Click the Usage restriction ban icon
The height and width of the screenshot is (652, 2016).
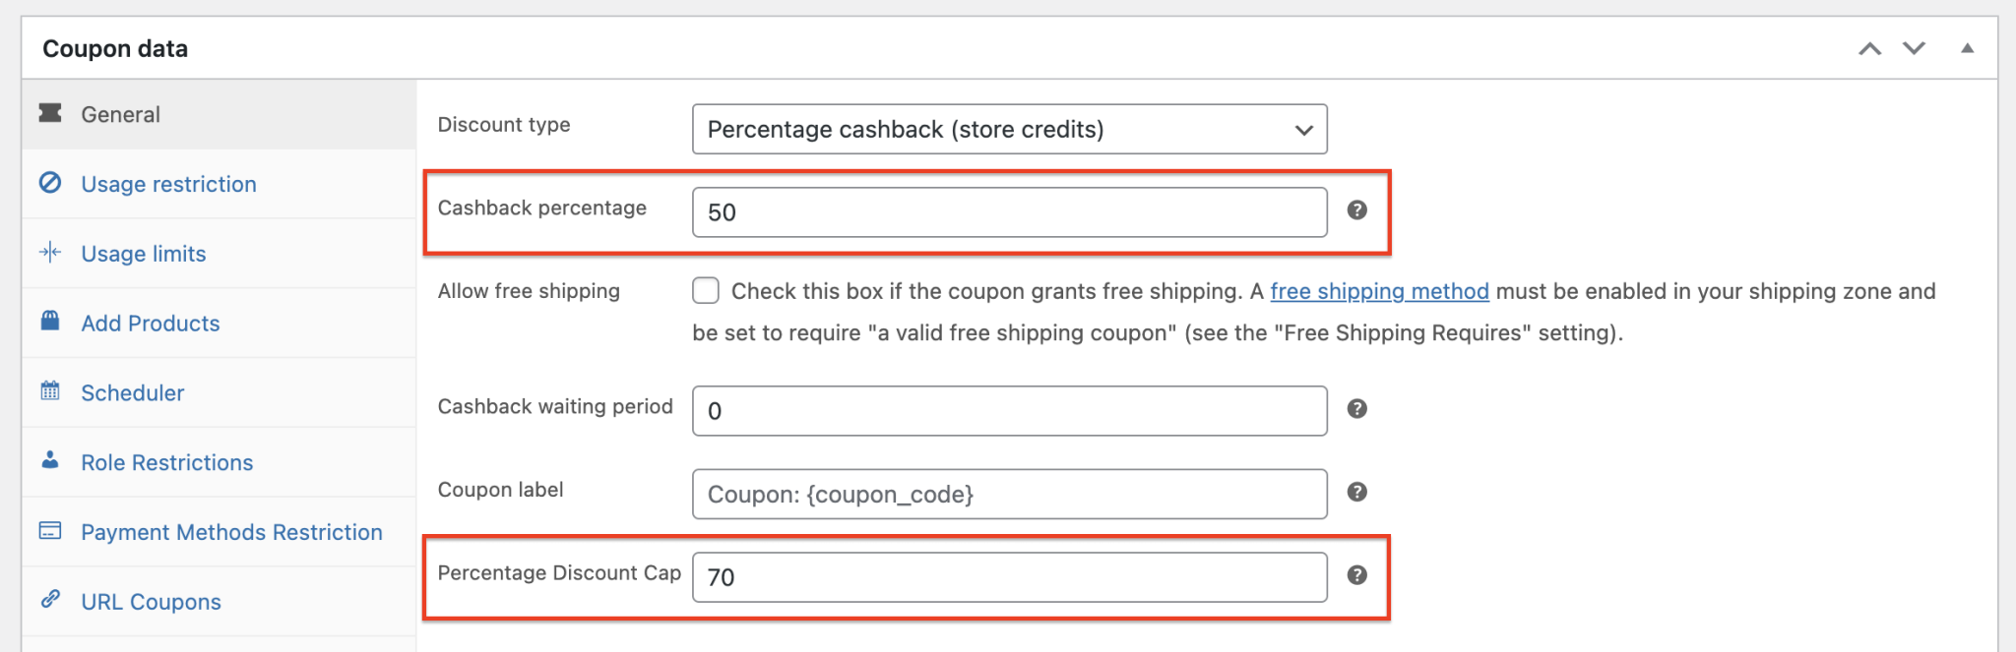point(50,183)
